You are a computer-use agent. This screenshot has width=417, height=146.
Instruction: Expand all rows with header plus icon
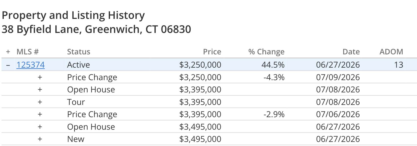pos(8,52)
